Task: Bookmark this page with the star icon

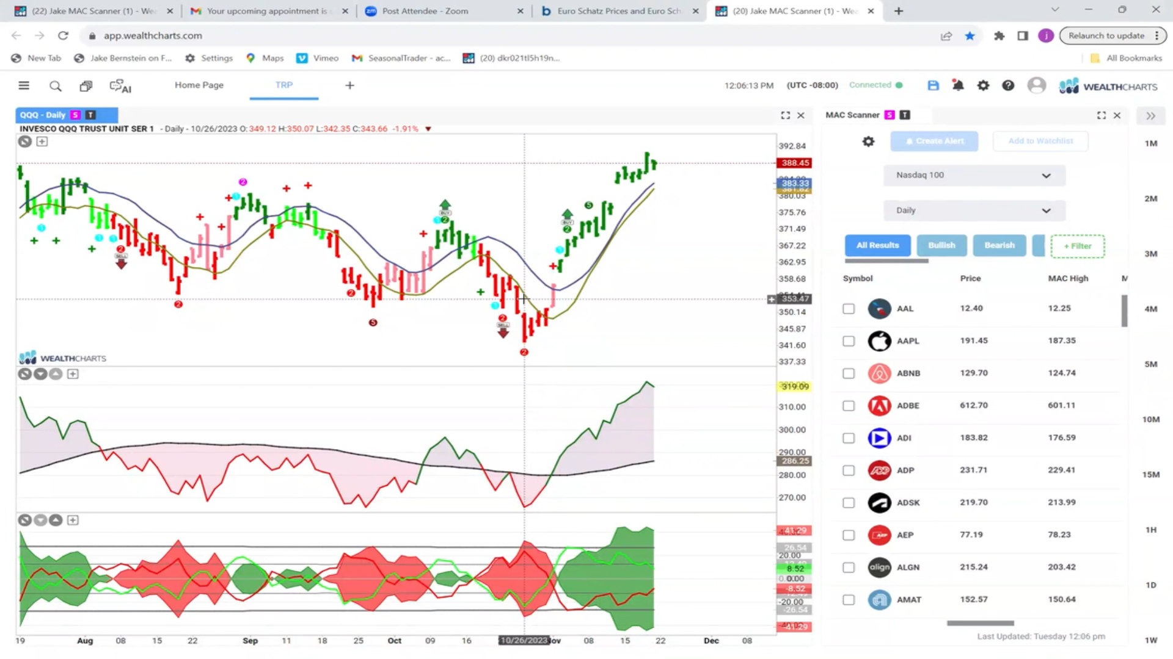Action: click(970, 36)
